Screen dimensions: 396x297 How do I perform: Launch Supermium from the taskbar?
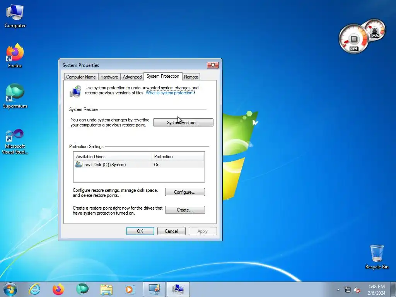click(82, 289)
